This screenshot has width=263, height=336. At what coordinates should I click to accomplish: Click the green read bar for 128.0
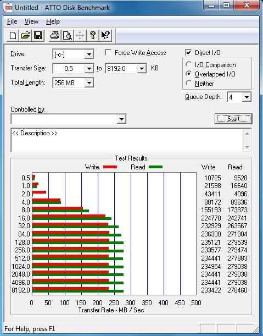(x=78, y=243)
